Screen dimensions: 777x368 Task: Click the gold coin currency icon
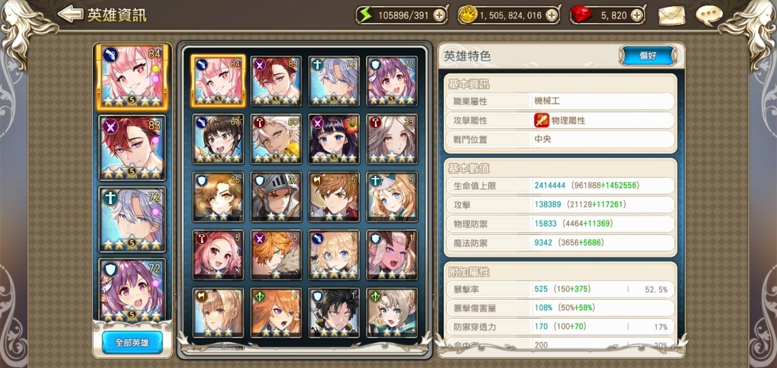468,15
